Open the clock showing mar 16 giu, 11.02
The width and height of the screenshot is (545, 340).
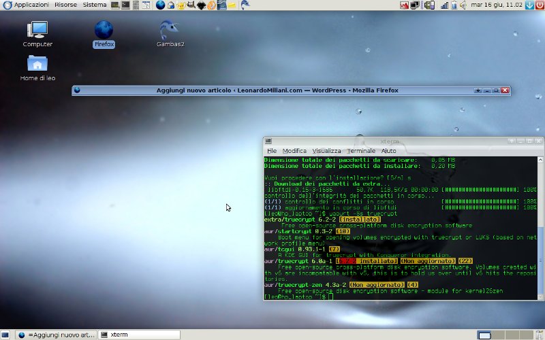tap(497, 5)
